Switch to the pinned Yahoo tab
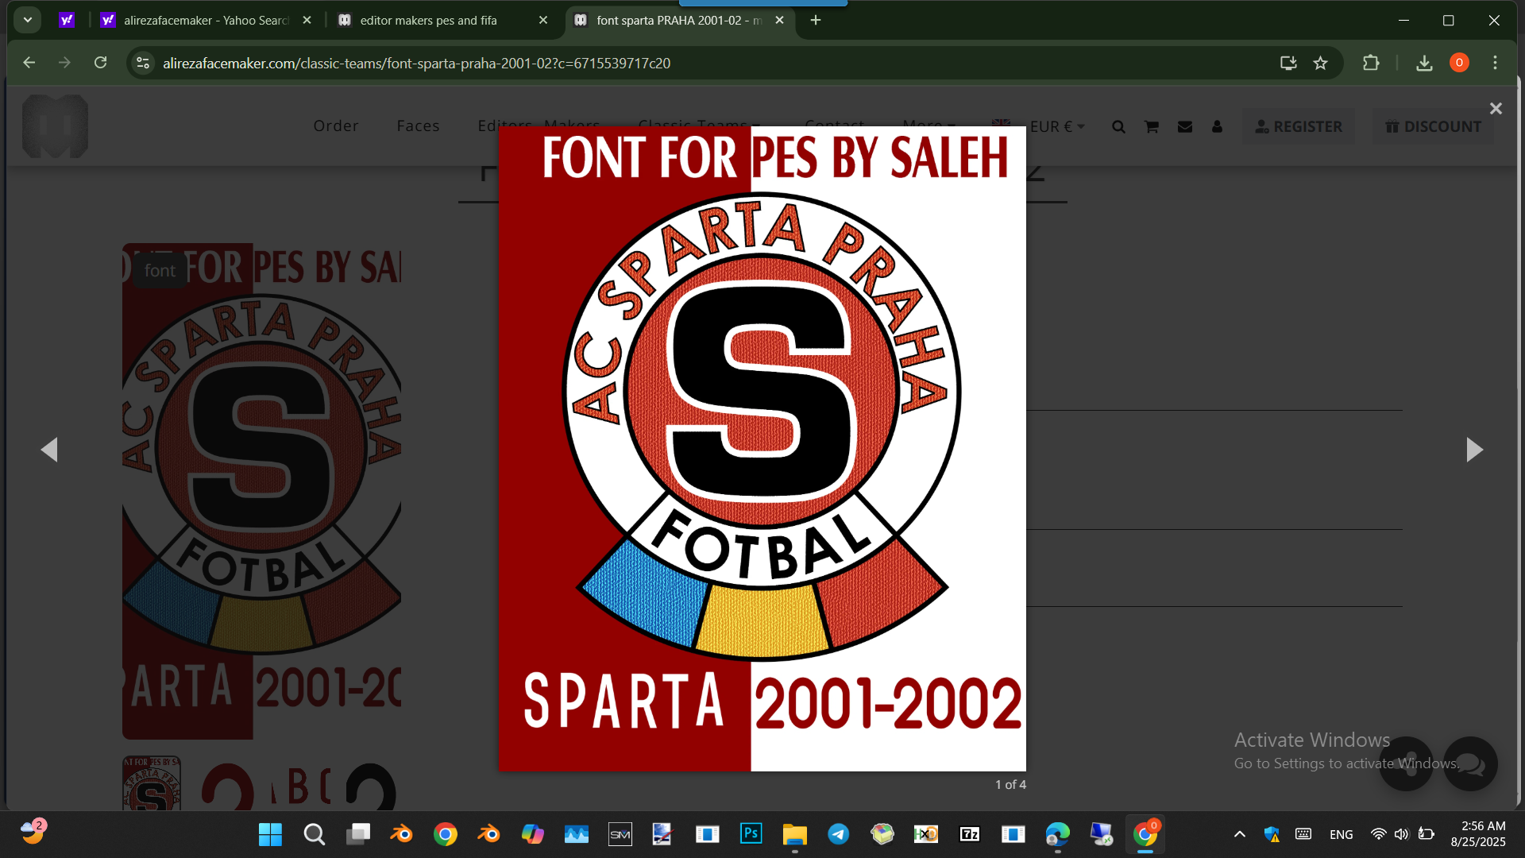 click(67, 20)
